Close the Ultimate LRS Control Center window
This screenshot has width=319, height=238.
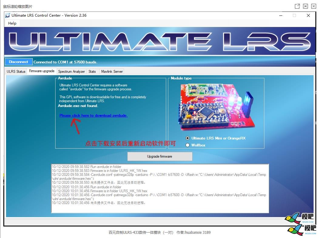[x=308, y=15]
